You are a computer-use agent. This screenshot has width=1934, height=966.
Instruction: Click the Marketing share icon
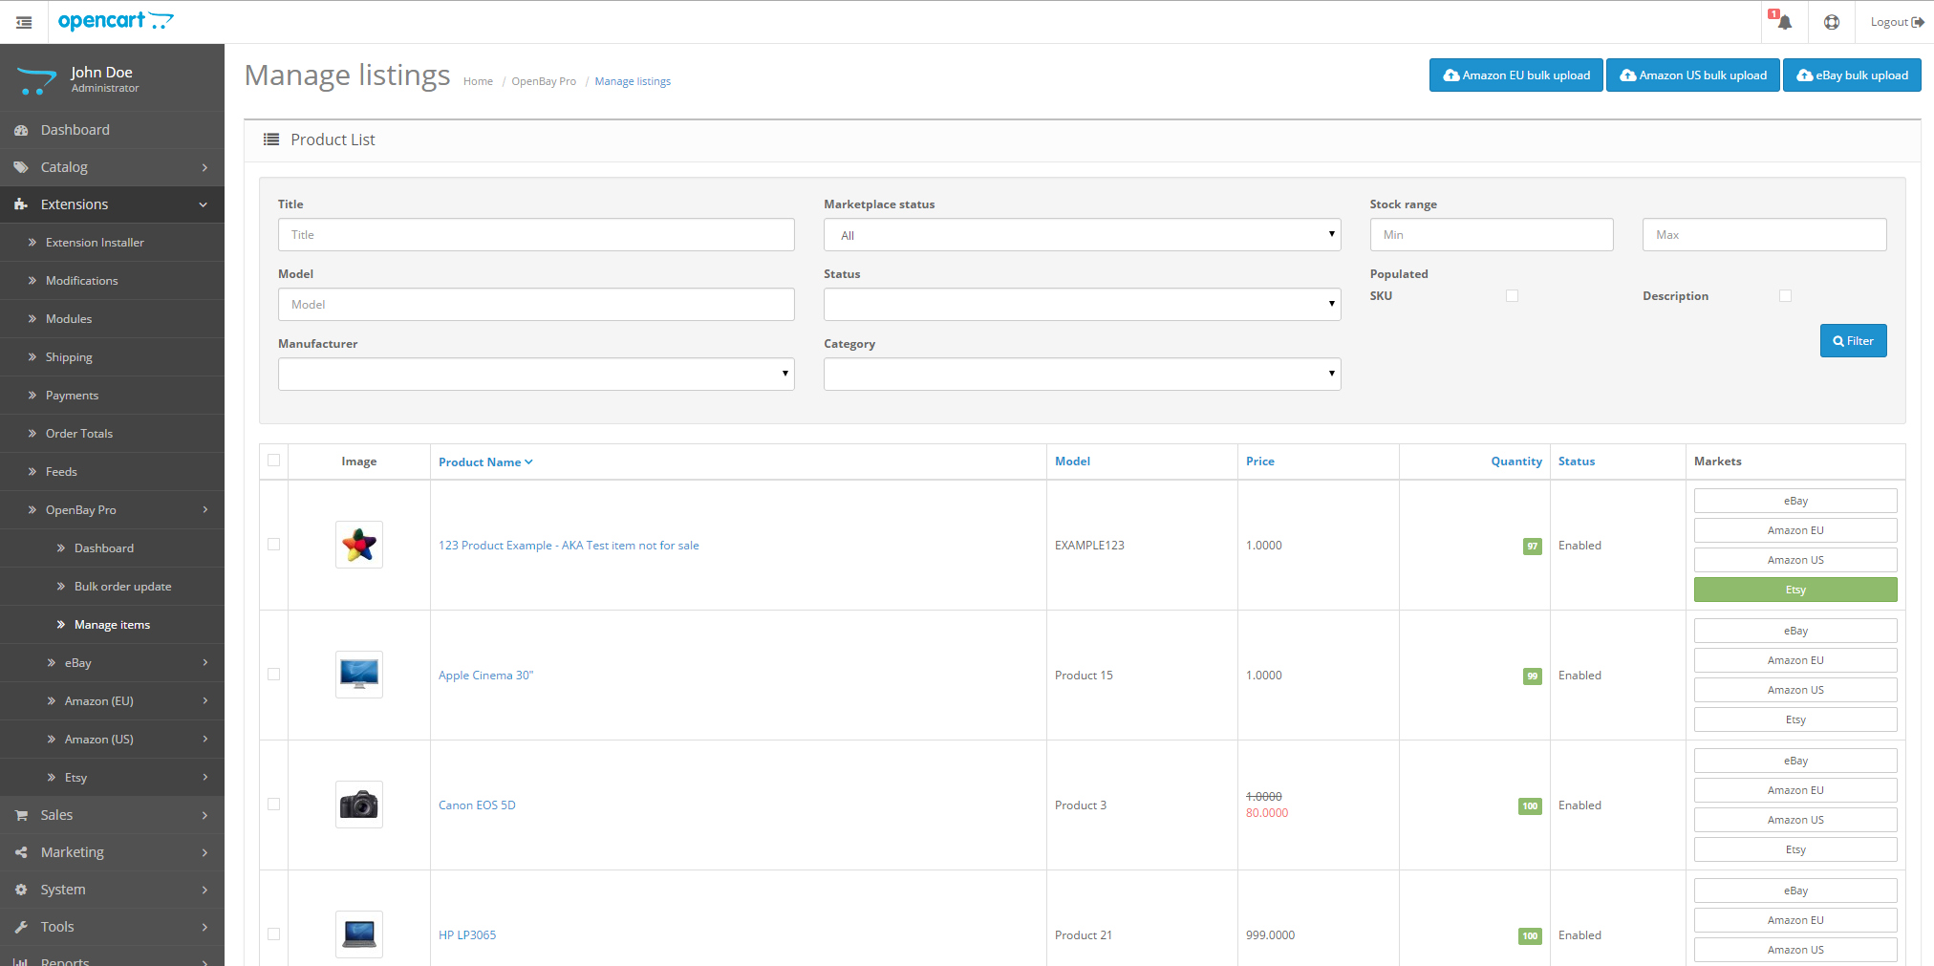[21, 852]
